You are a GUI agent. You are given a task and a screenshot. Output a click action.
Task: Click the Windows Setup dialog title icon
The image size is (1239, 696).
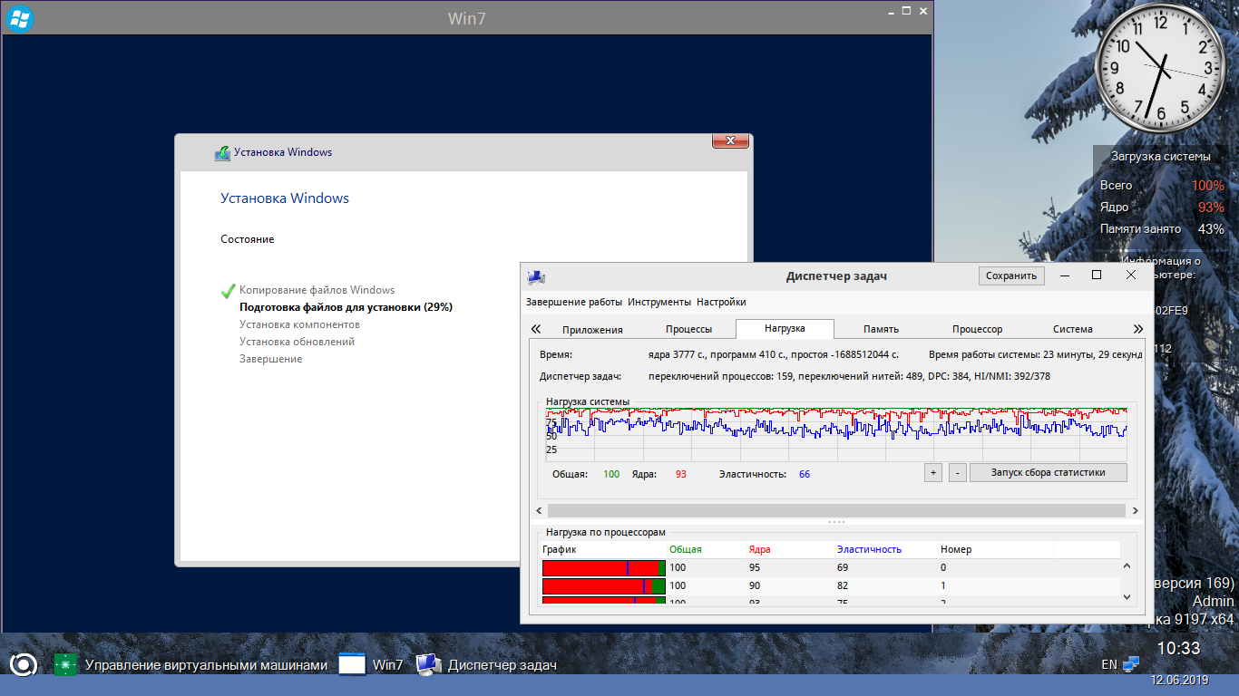pyautogui.click(x=222, y=152)
